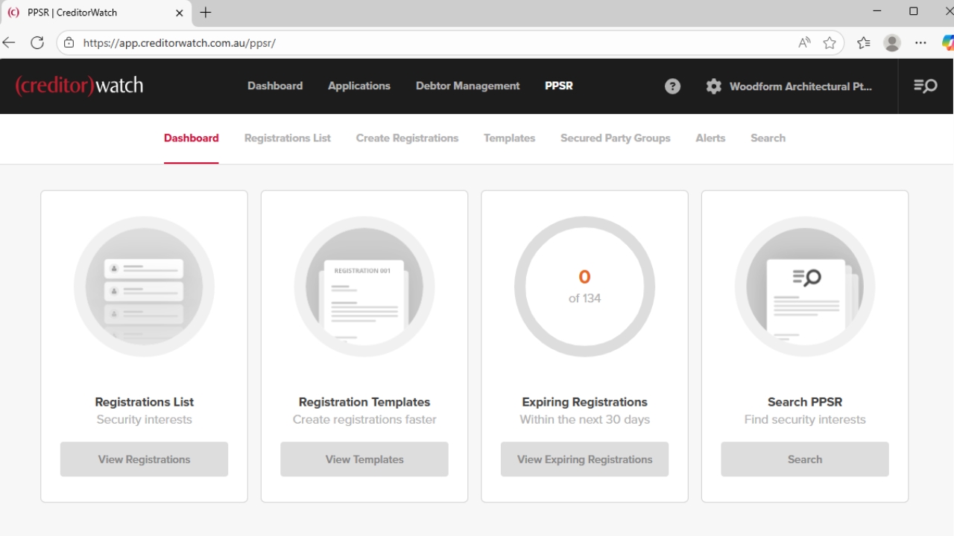Open the Debtor Management menu

468,86
